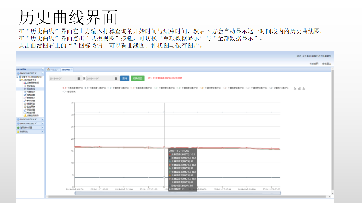Open 历史数据 in the device tree
Viewport: 362px width, 203px height.
[x=31, y=86]
